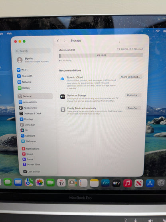
Task: Launch Photos from the Dock
Action: point(40,182)
